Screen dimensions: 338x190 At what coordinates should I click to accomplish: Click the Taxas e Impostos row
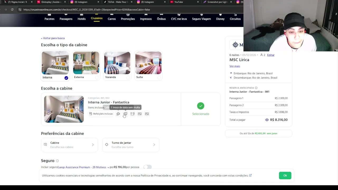[x=259, y=112]
